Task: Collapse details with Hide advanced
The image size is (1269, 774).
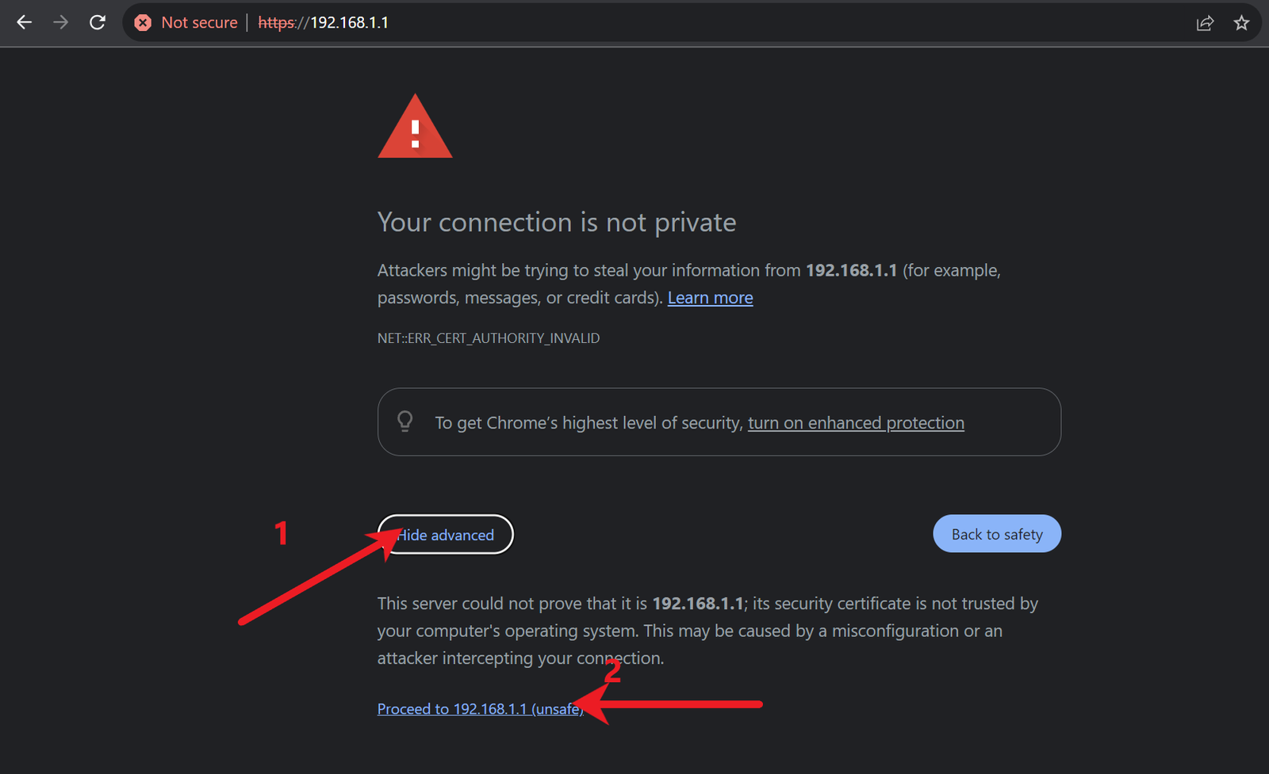Action: [446, 535]
